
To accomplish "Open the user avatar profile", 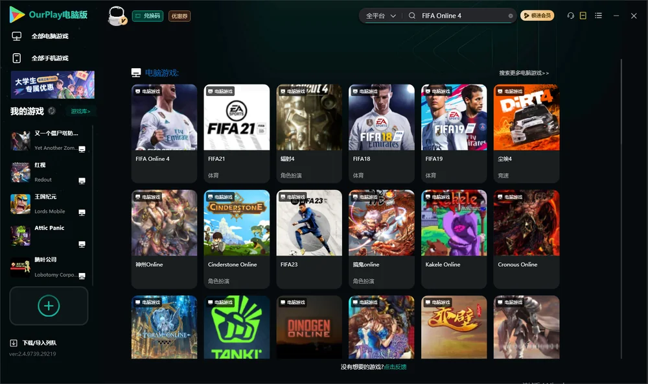I will (117, 16).
